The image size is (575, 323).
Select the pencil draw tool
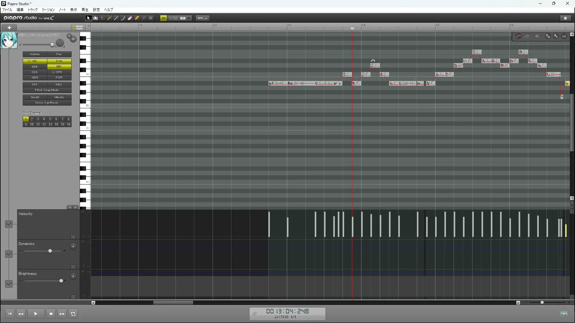click(109, 18)
